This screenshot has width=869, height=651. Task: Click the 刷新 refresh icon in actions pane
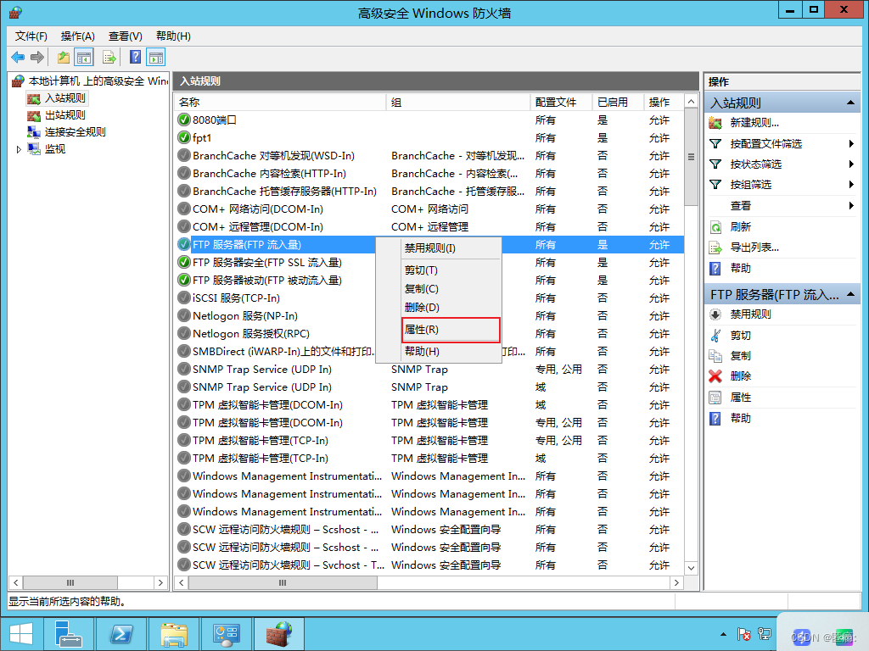715,227
